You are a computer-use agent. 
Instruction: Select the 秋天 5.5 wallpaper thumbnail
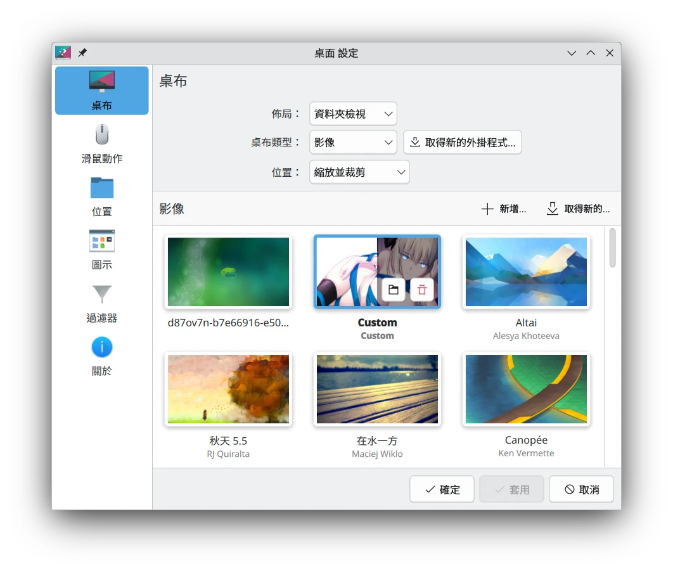coord(228,388)
